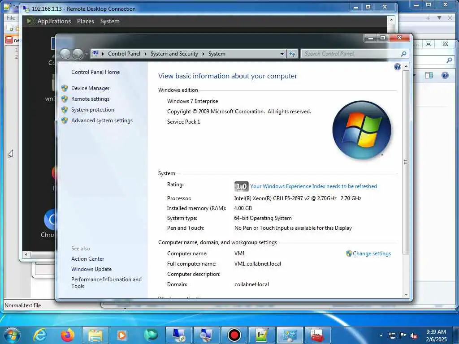This screenshot has height=344, width=459.
Task: Click the Remote Desktop horizontal scroll left arrow
Action: point(26,254)
